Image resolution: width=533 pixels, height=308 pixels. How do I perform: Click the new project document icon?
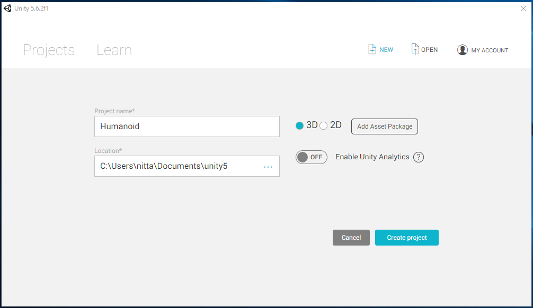coord(372,49)
